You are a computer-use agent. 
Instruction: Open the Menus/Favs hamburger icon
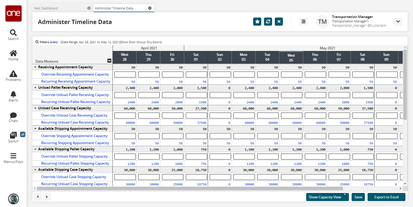pyautogui.click(x=13, y=156)
